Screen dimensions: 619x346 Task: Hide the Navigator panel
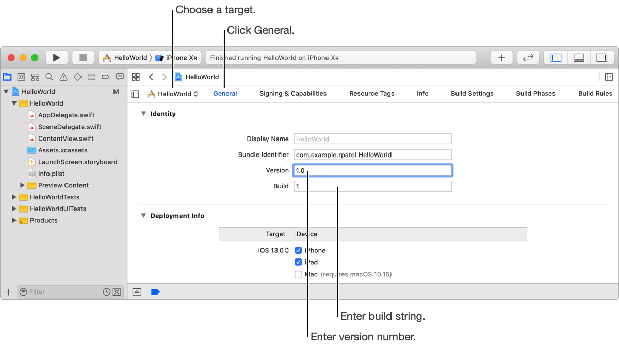556,58
